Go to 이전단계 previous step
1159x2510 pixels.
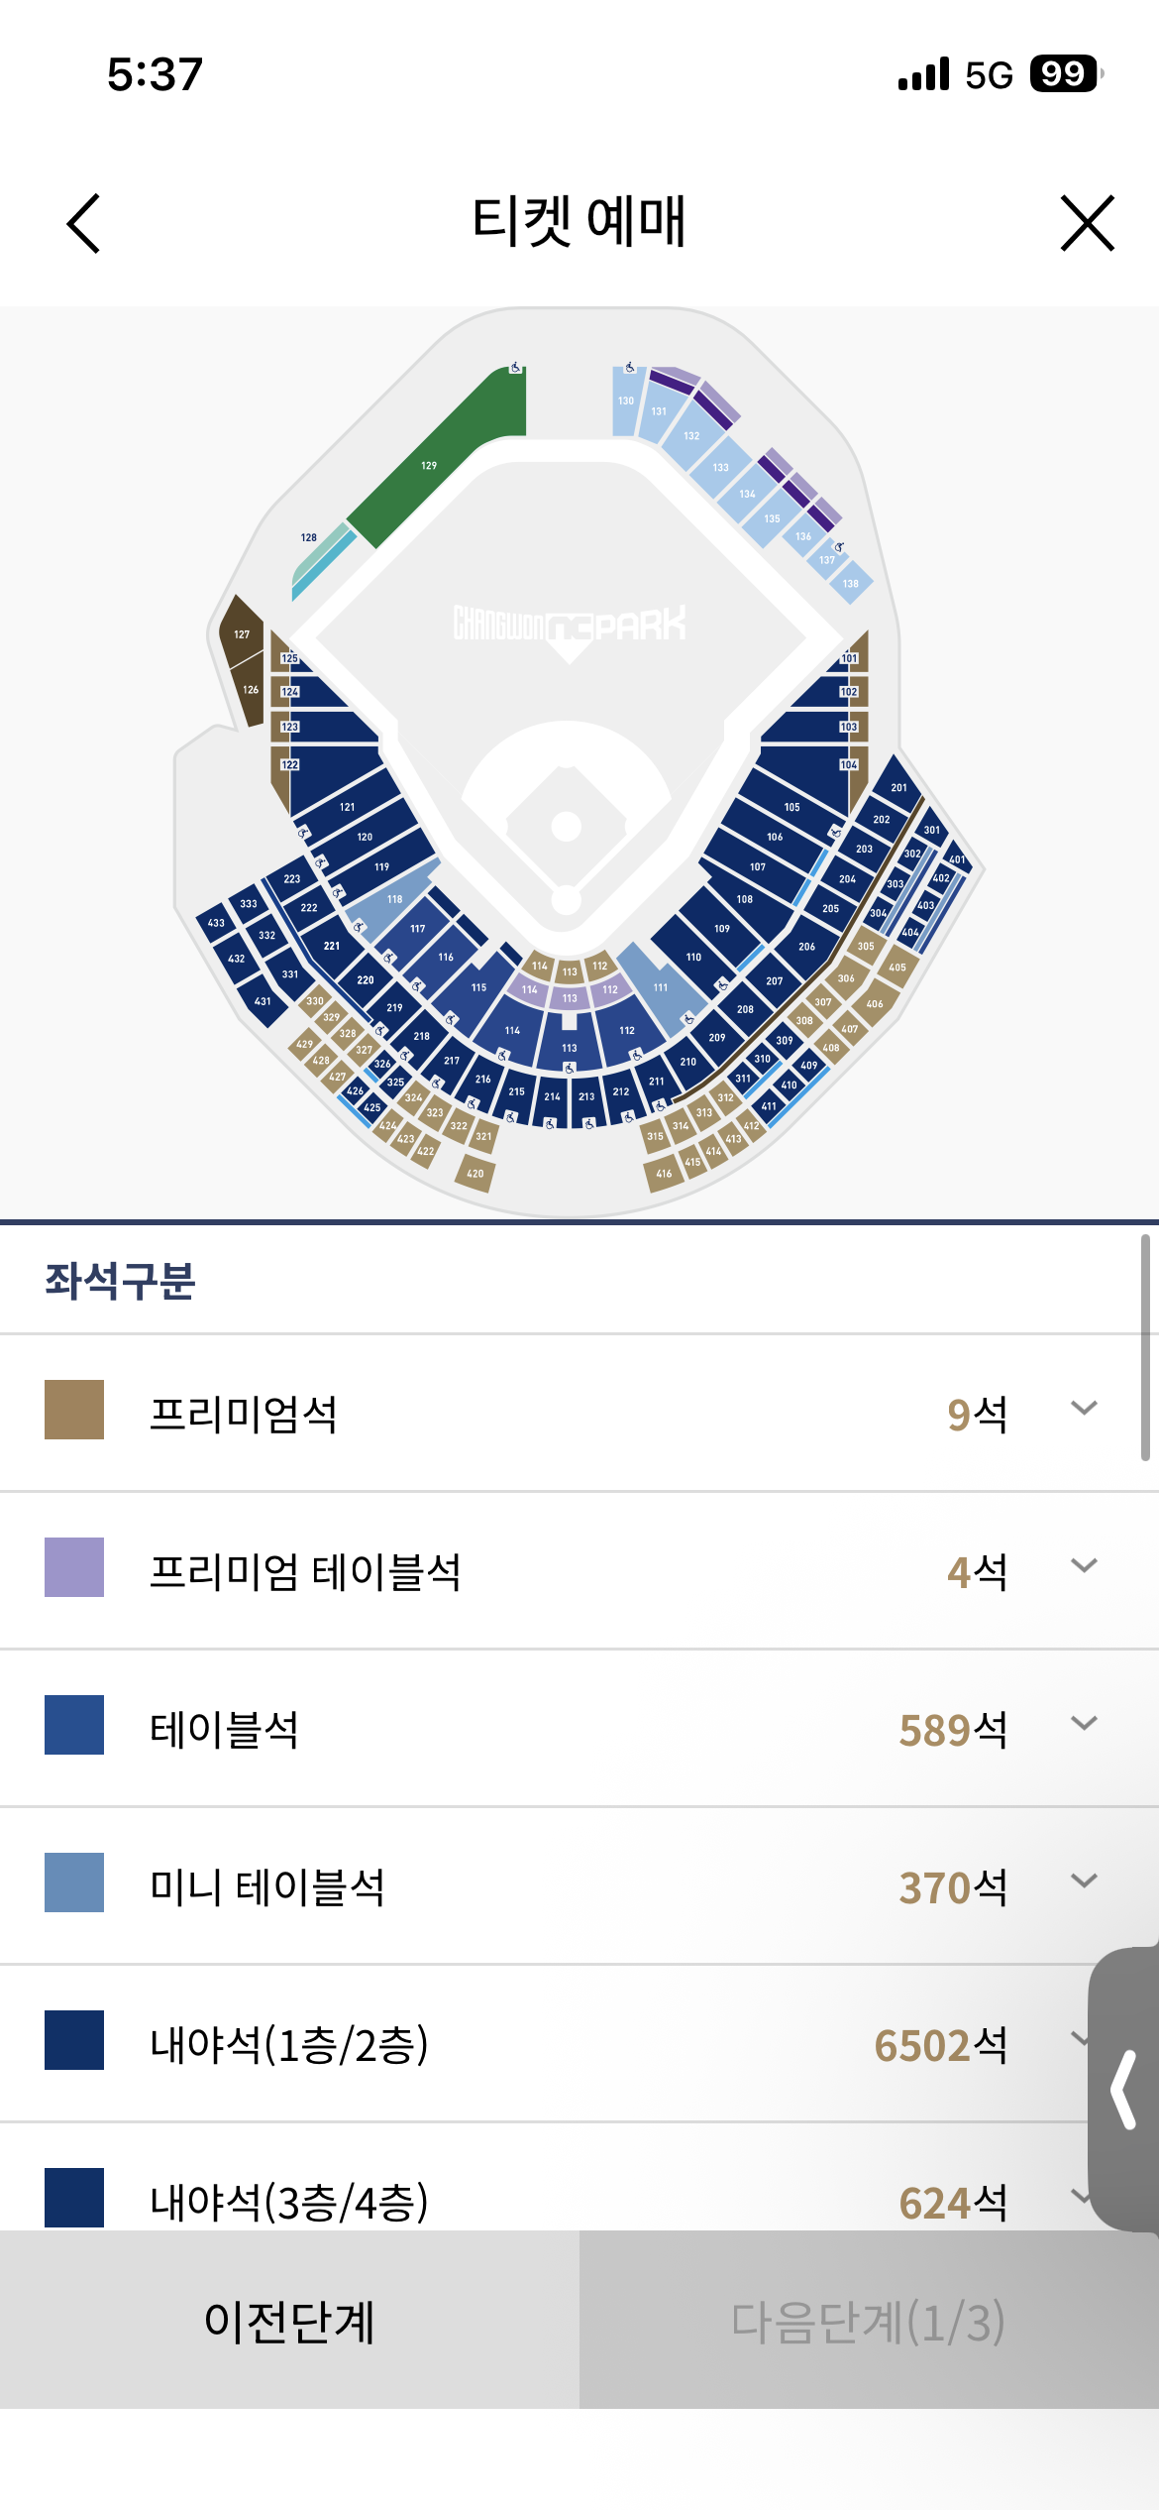289,2320
